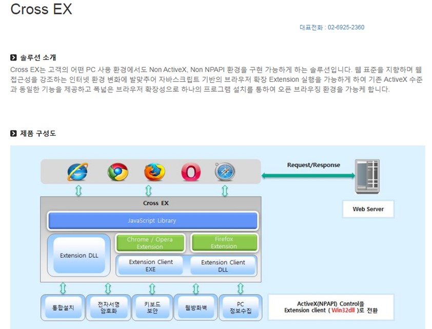The width and height of the screenshot is (432, 329).
Task: Click the Cross EX page heading
Action: (x=41, y=9)
